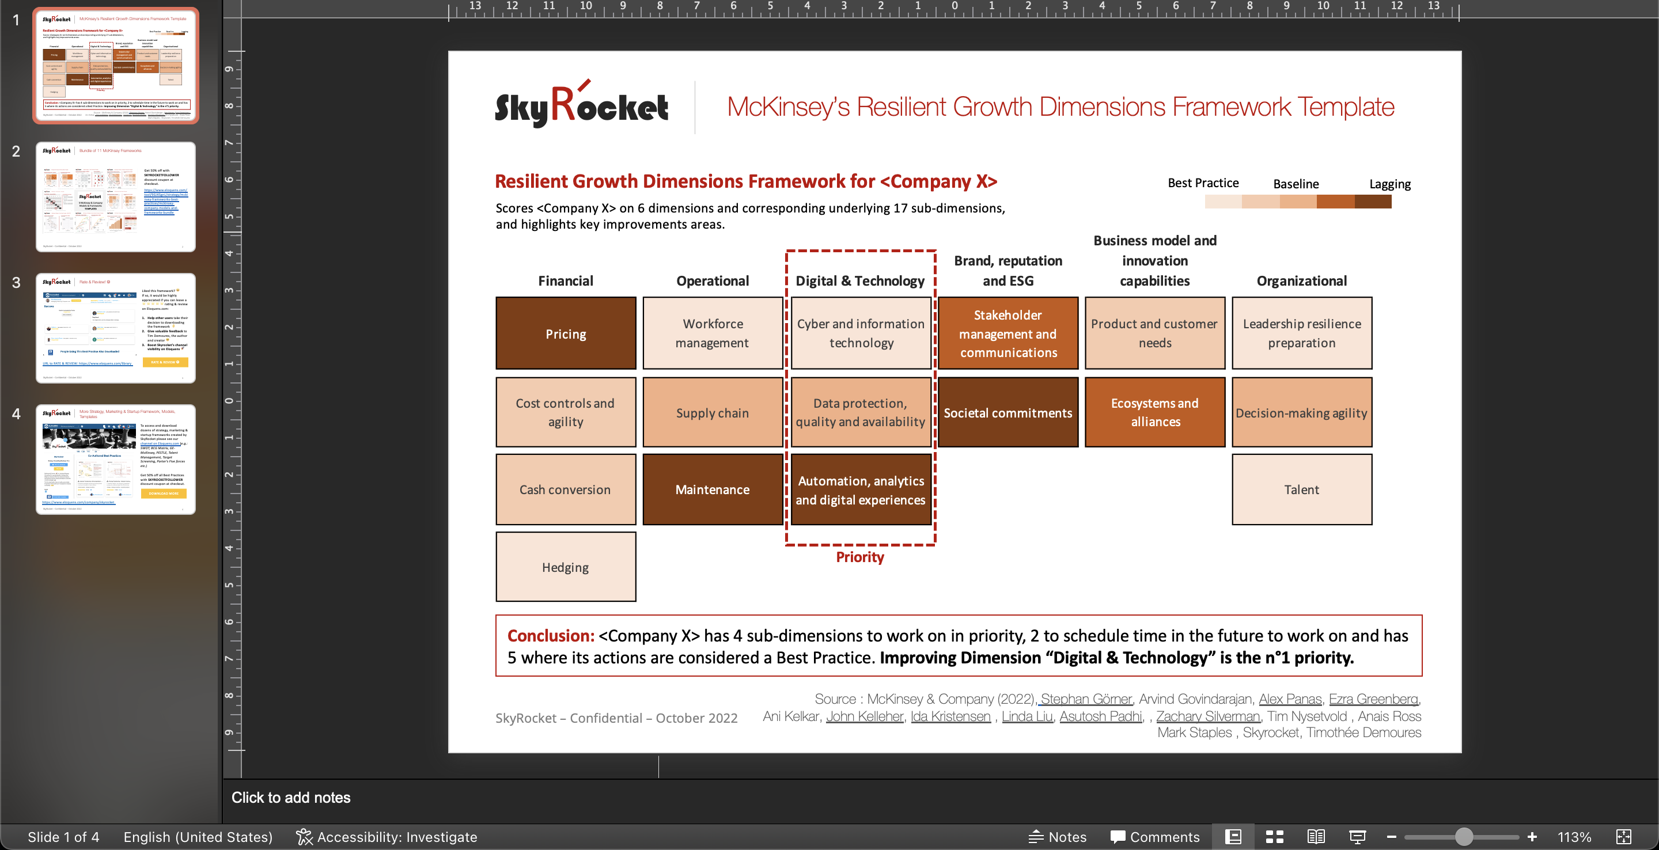Select the Hedging box
The height and width of the screenshot is (850, 1659).
[566, 567]
